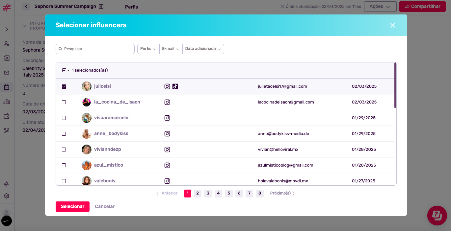Collapse the Informações section chevron

coord(24,26)
